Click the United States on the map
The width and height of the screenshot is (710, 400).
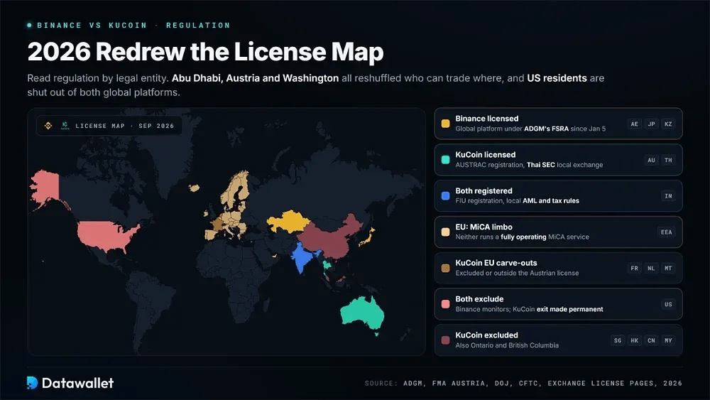click(x=107, y=236)
